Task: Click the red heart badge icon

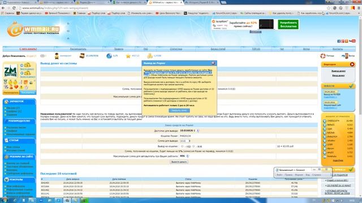Action: click(16, 87)
